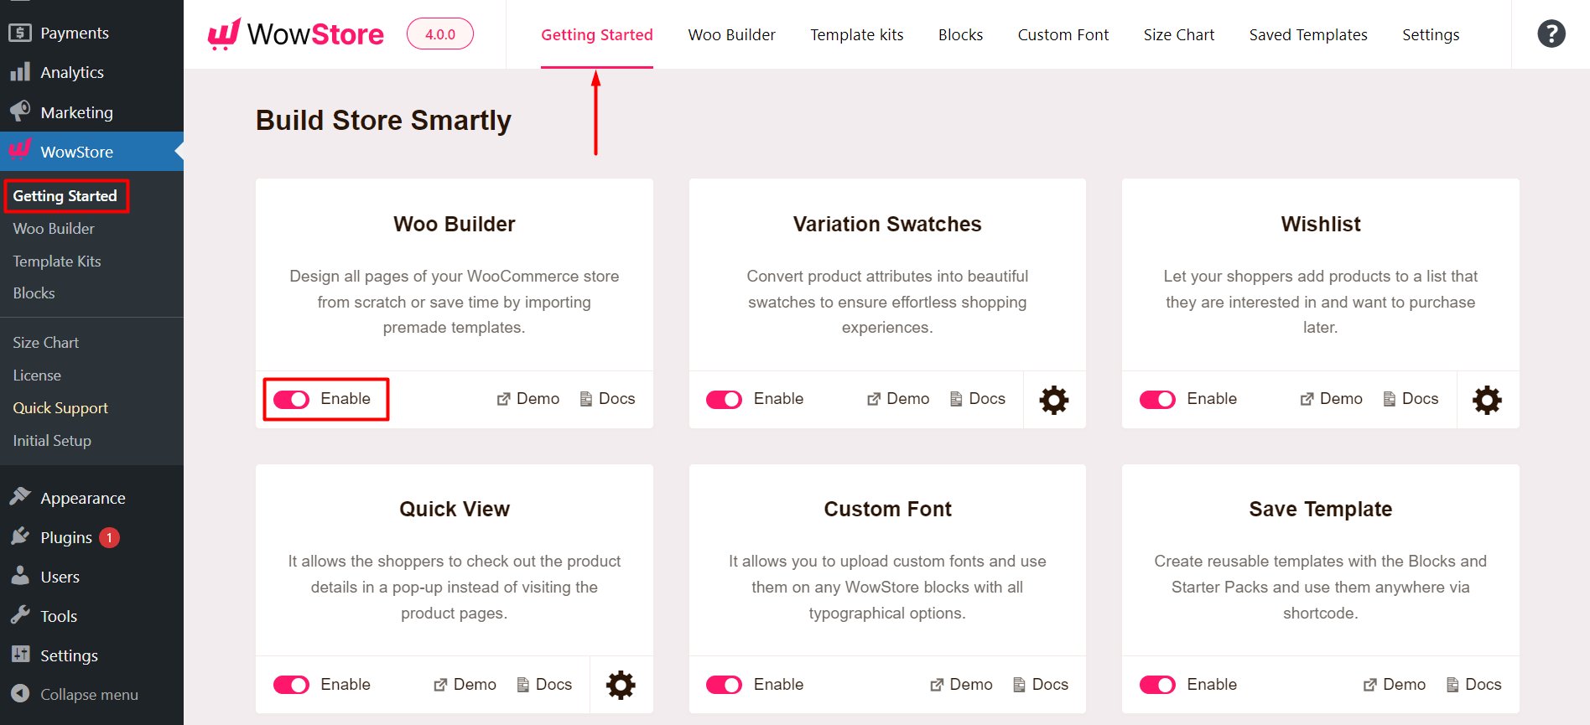The image size is (1590, 725).
Task: Open the help question mark icon
Action: click(1551, 34)
